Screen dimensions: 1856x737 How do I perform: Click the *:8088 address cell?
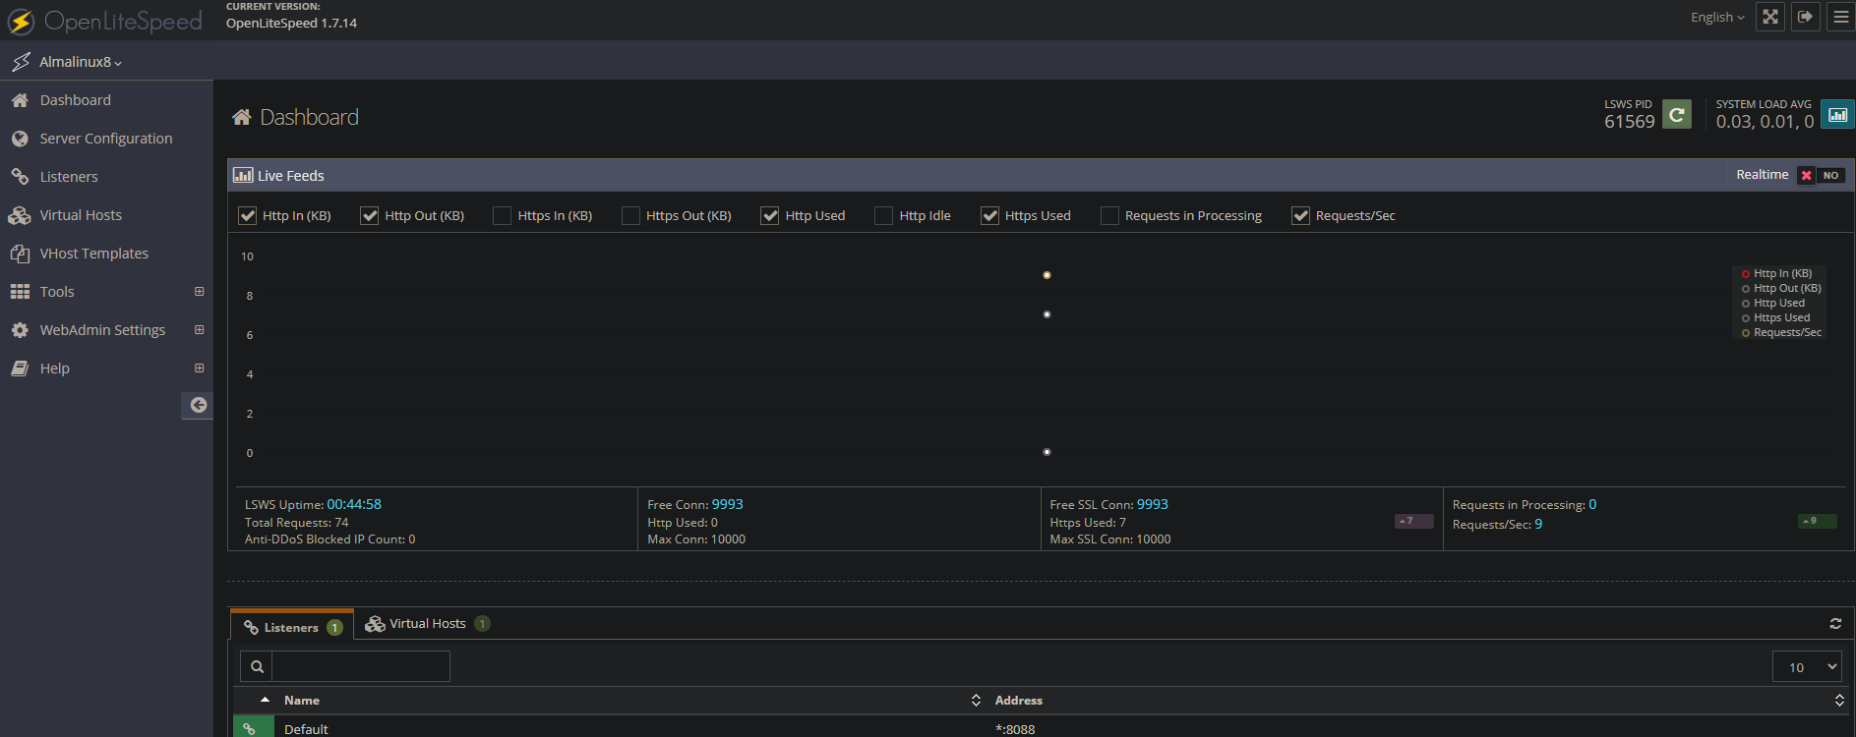(1015, 729)
